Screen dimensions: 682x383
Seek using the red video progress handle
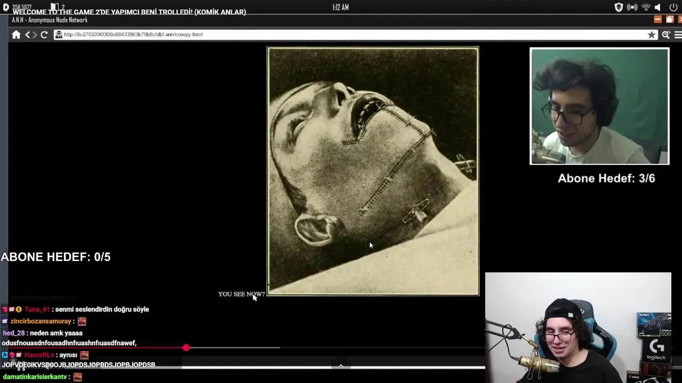pyautogui.click(x=186, y=347)
